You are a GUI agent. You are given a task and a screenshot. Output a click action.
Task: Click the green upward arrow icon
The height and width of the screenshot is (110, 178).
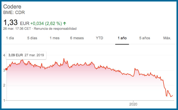[65, 23]
